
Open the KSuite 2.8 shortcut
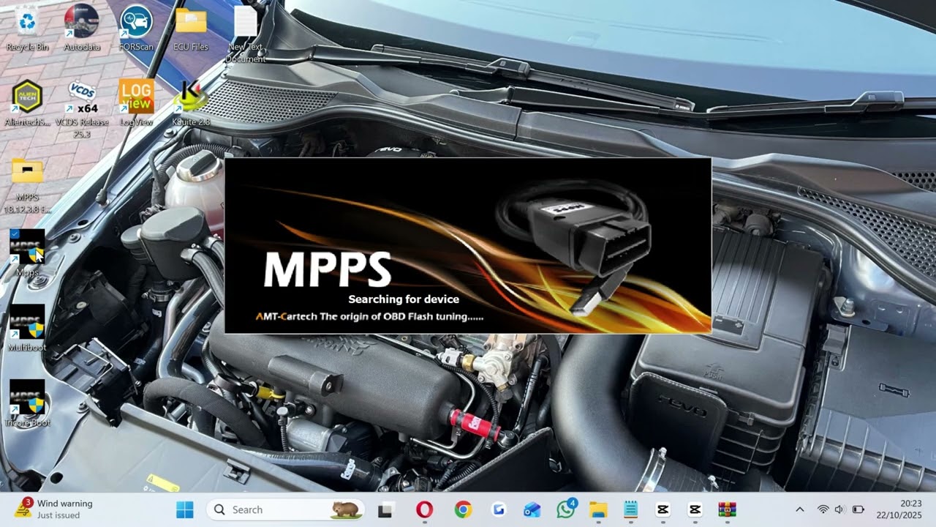pyautogui.click(x=191, y=103)
